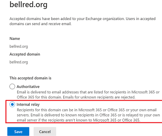Click the Accepted domain field label
The height and width of the screenshot is (136, 162).
pyautogui.click(x=25, y=54)
